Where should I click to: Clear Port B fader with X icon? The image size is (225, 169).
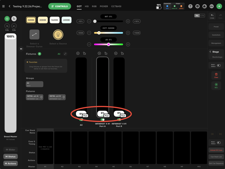click(116, 54)
